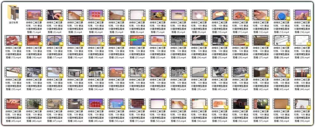Select video thumbnail 剪辑 (58).mp4
The image size is (315, 127).
[282, 104]
